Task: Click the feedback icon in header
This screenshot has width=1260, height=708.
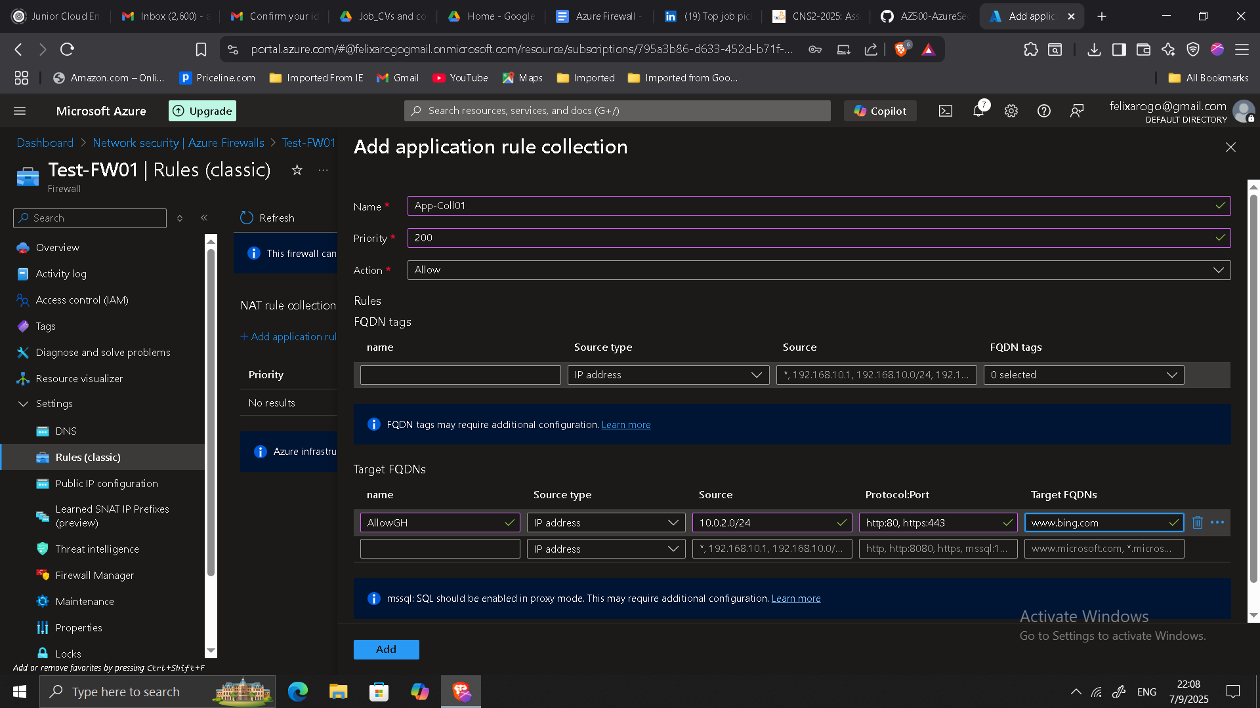Action: (x=1076, y=111)
